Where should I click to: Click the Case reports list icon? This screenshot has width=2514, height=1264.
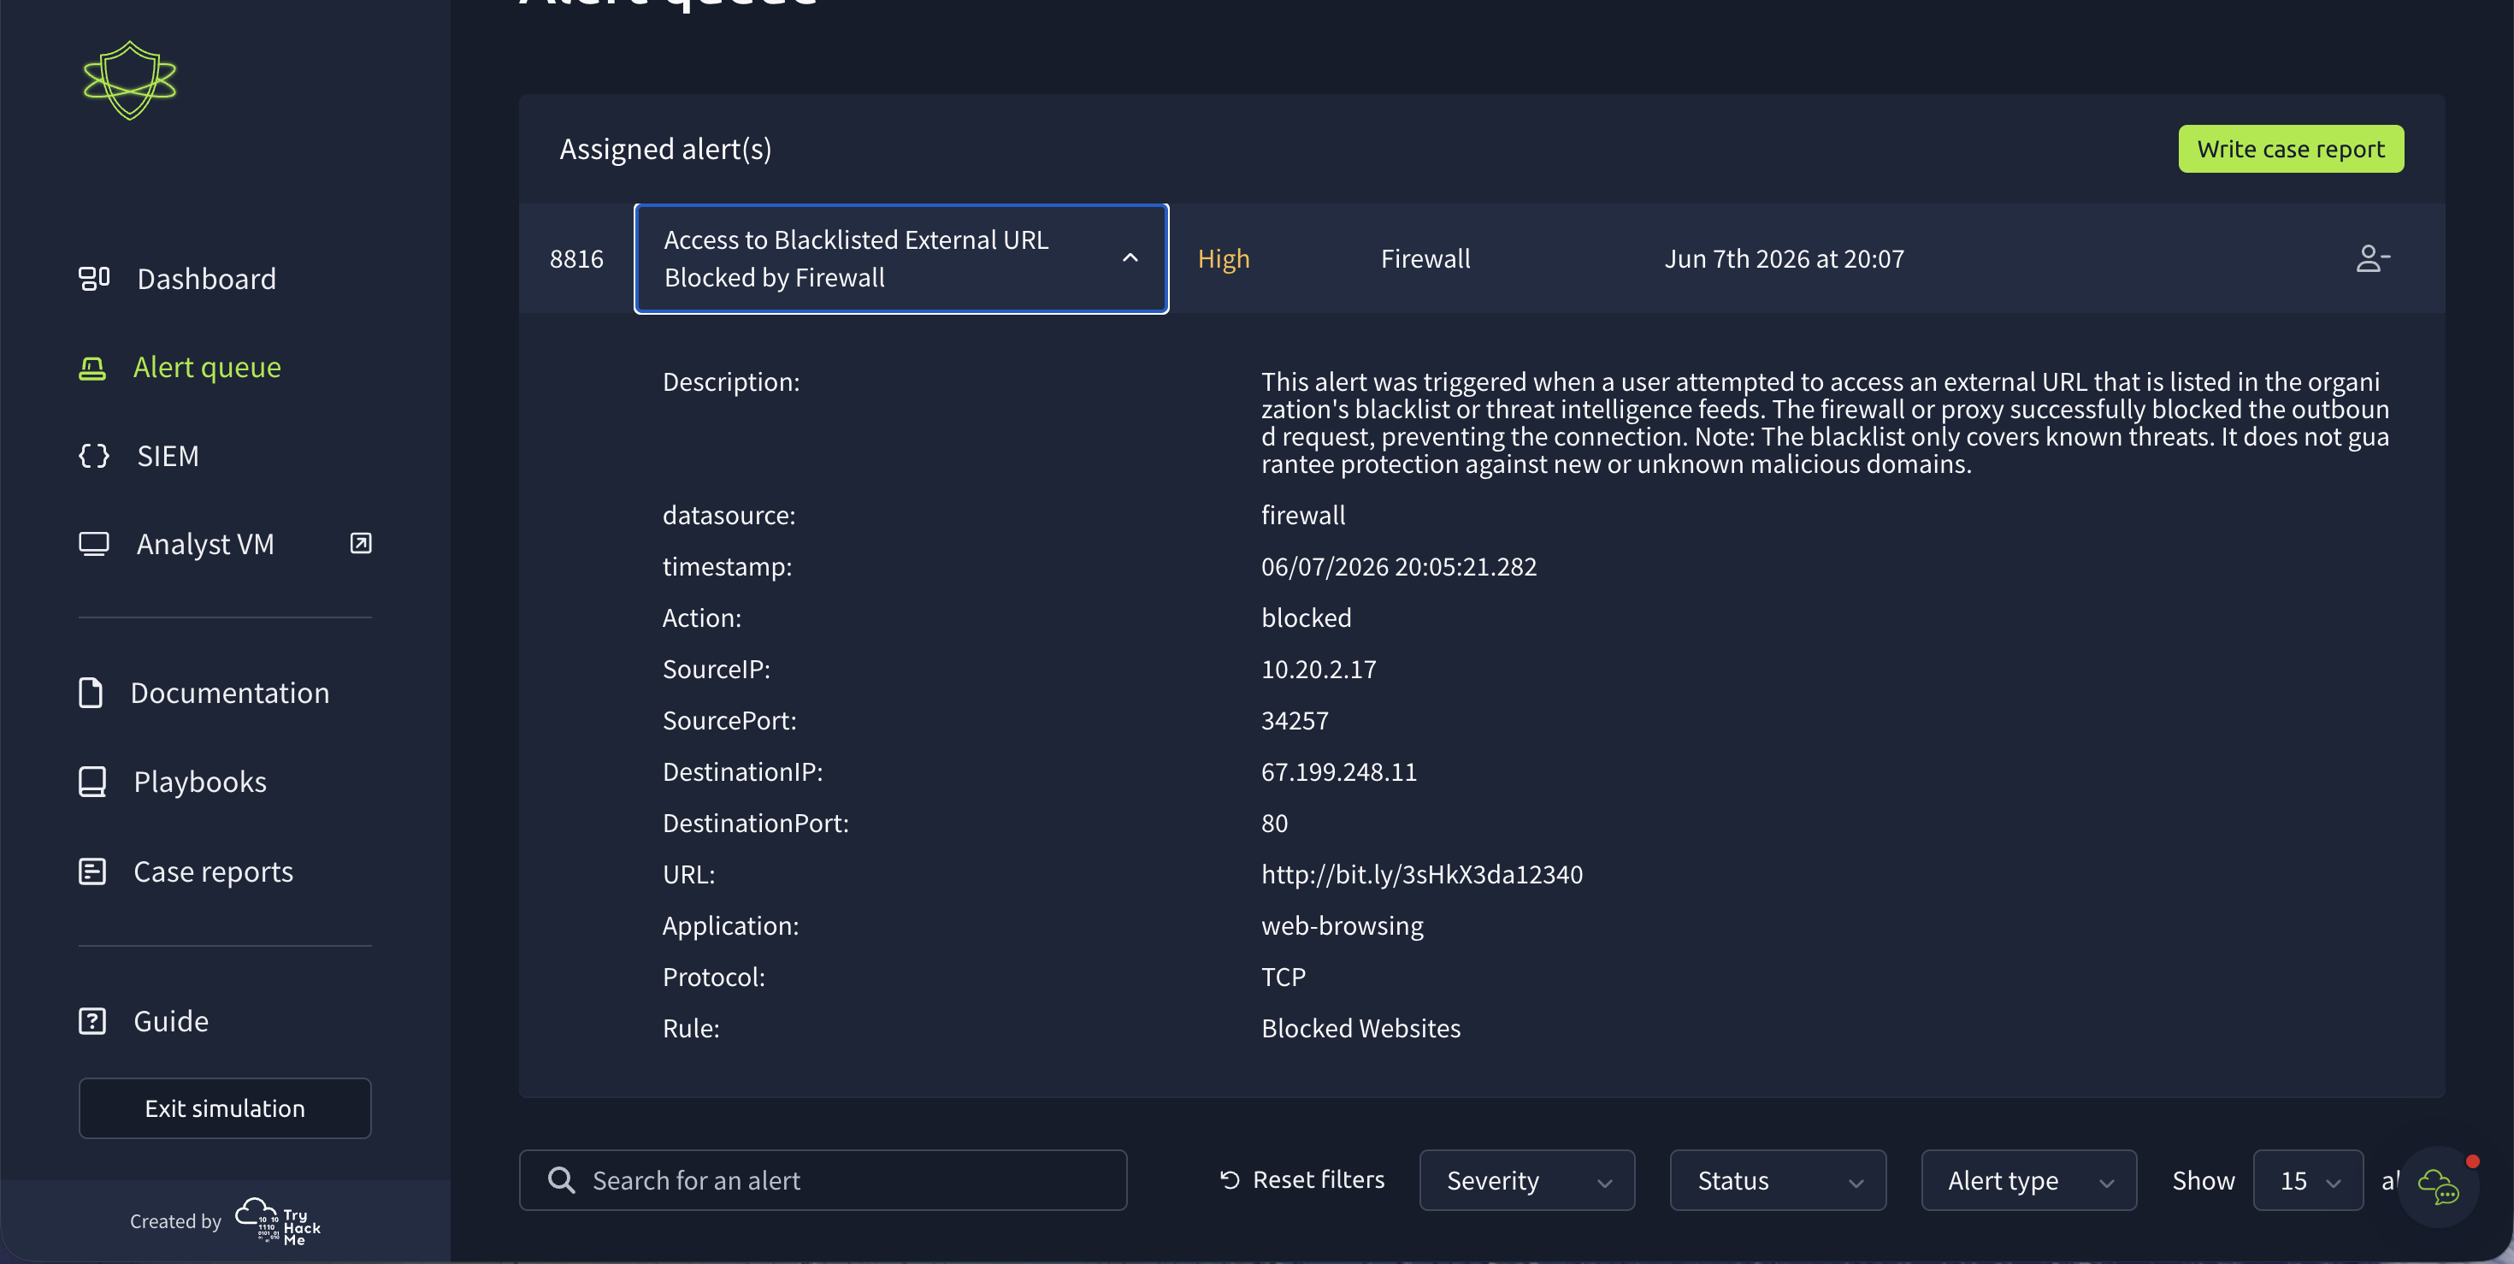[92, 871]
